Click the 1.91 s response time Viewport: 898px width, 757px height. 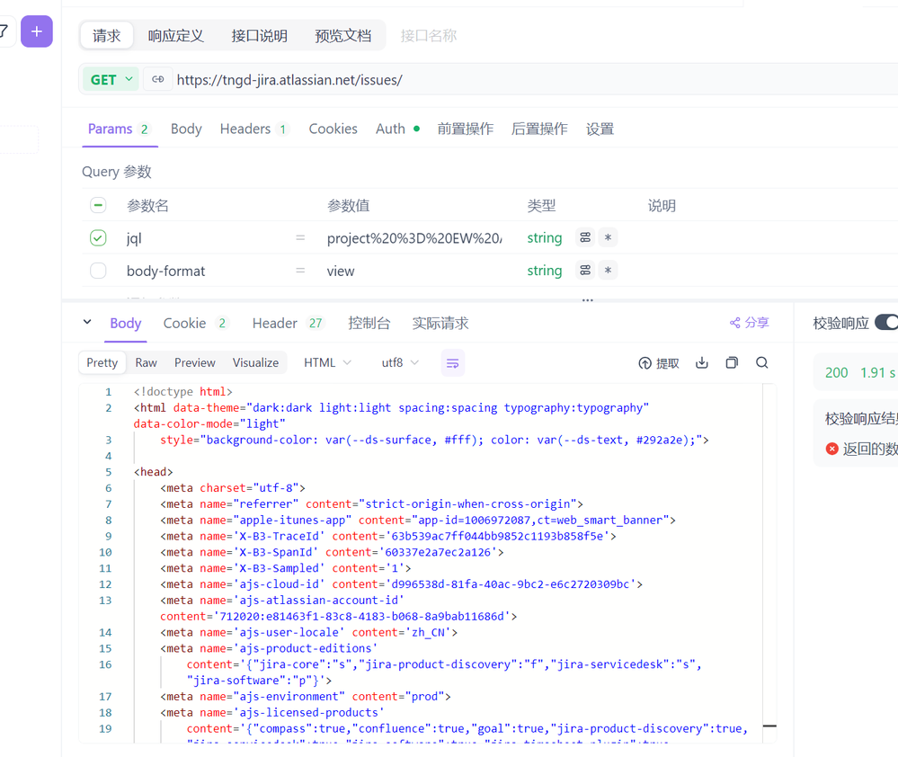tap(877, 372)
